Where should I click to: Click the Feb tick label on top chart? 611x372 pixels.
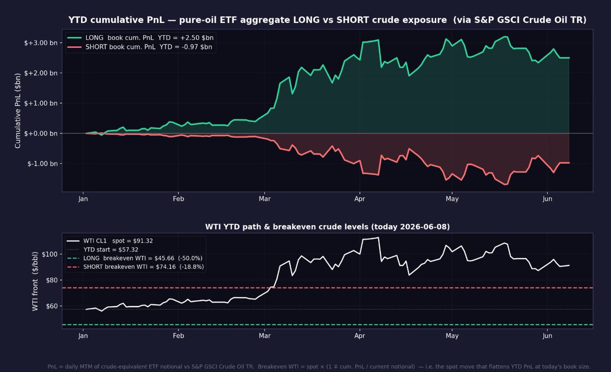[178, 199]
